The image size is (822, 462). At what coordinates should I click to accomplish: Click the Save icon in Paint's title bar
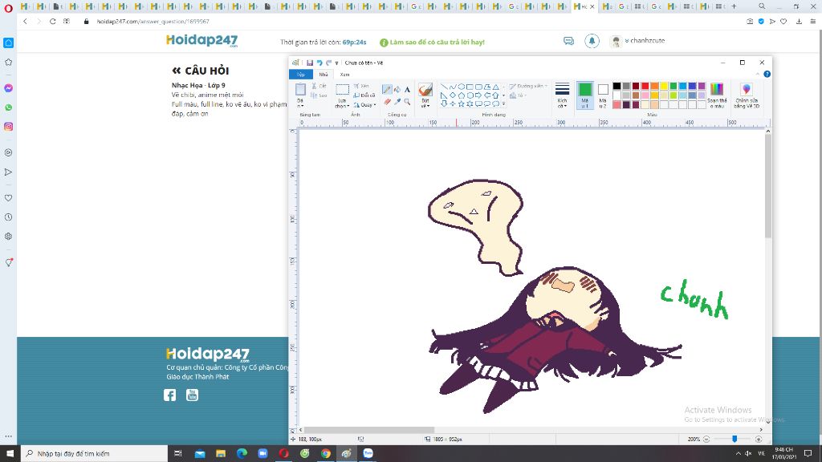pos(310,63)
